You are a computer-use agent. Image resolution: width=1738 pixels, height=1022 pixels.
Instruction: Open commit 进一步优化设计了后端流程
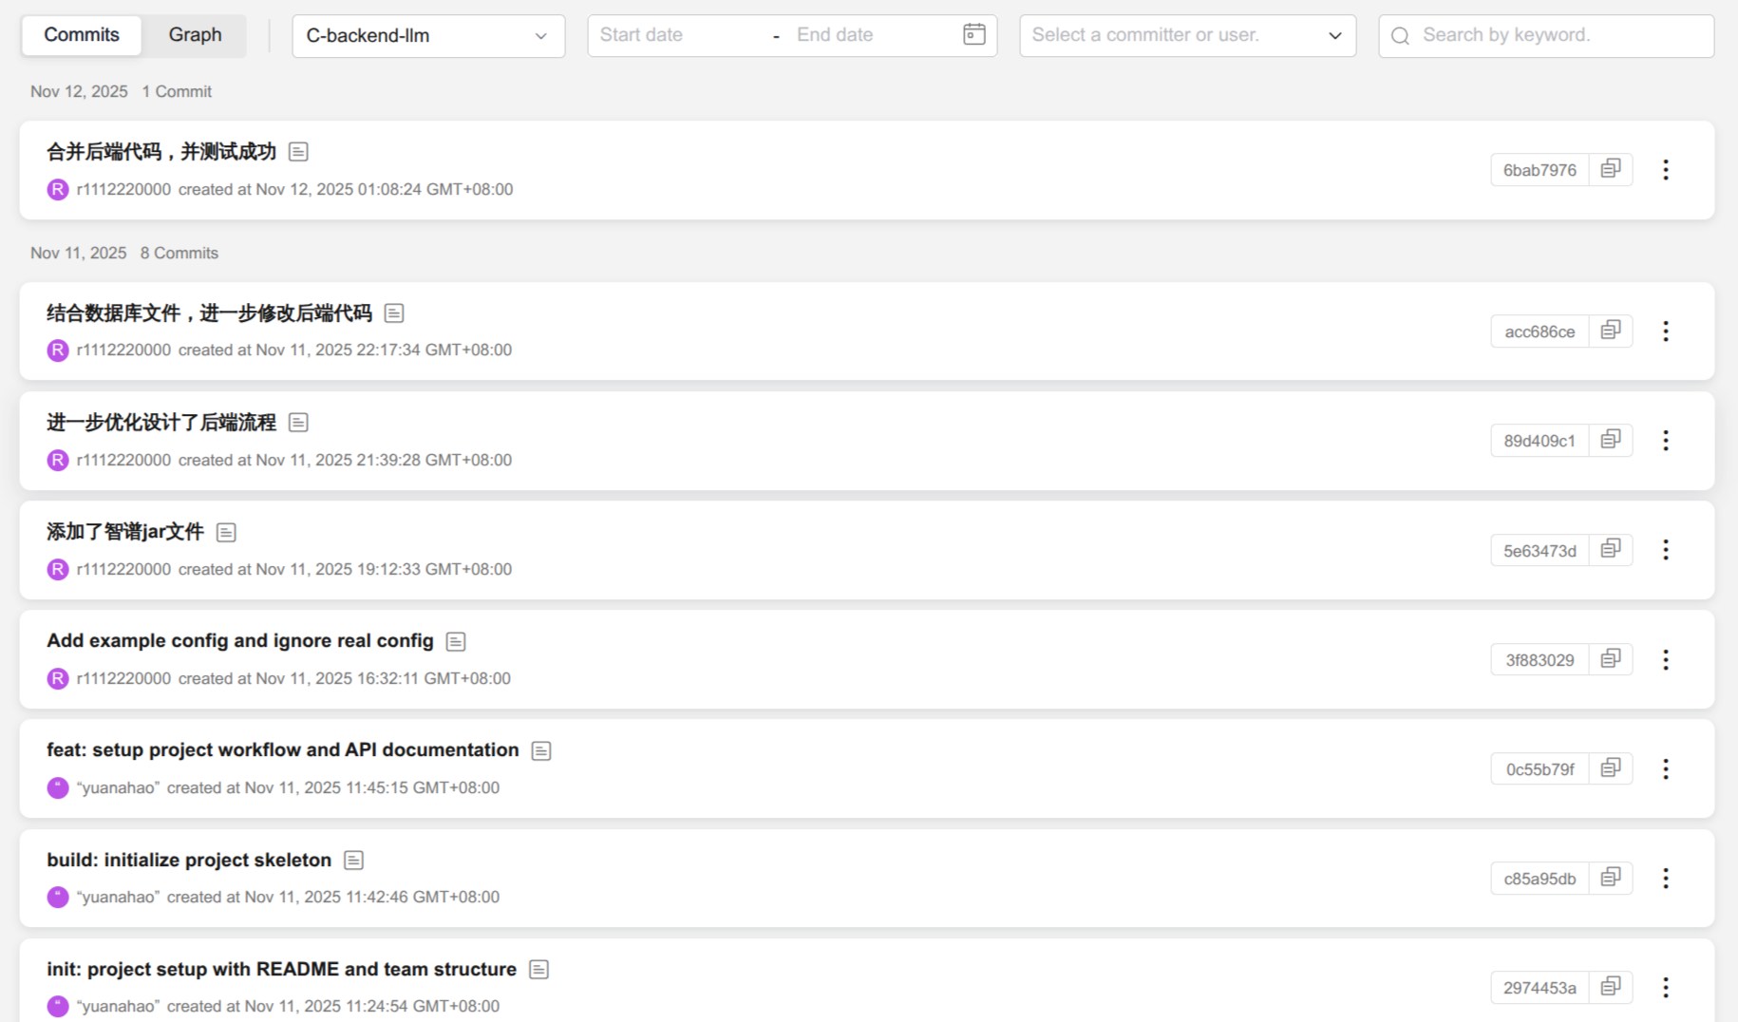click(x=161, y=423)
